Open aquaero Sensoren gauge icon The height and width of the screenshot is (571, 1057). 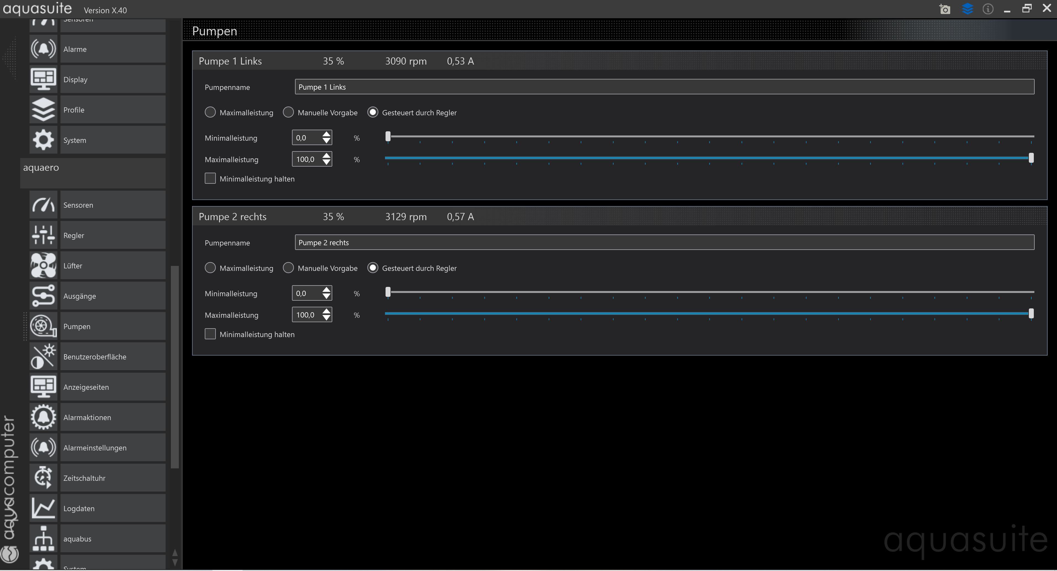(x=43, y=205)
